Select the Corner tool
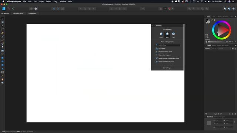 3,30
